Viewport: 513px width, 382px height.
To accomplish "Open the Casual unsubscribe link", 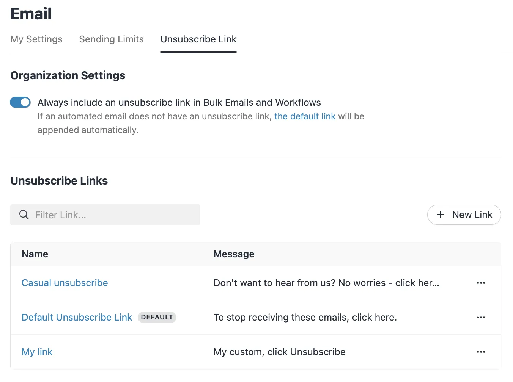I will 65,283.
